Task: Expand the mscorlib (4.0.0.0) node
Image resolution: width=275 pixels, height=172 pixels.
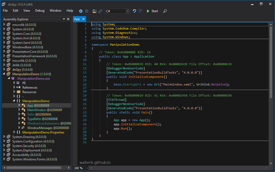Action: pos(4,25)
